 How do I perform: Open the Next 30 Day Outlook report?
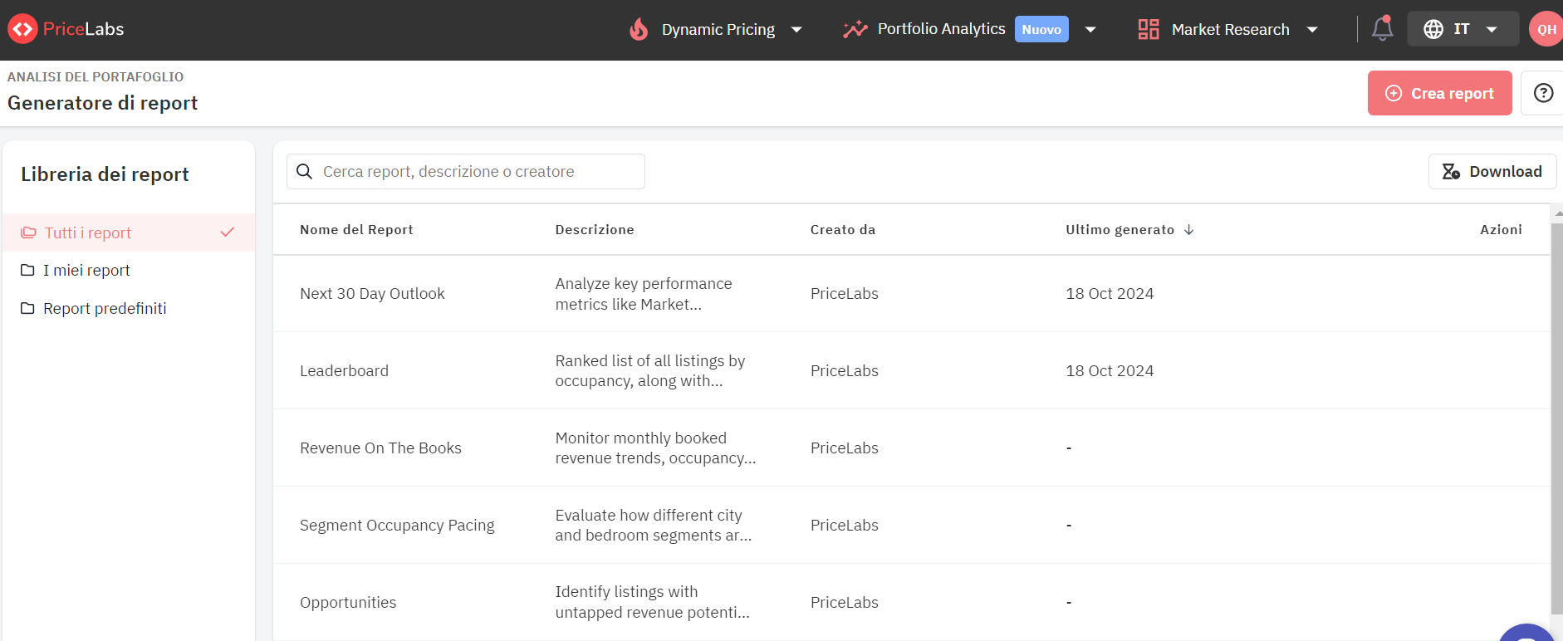tap(372, 294)
